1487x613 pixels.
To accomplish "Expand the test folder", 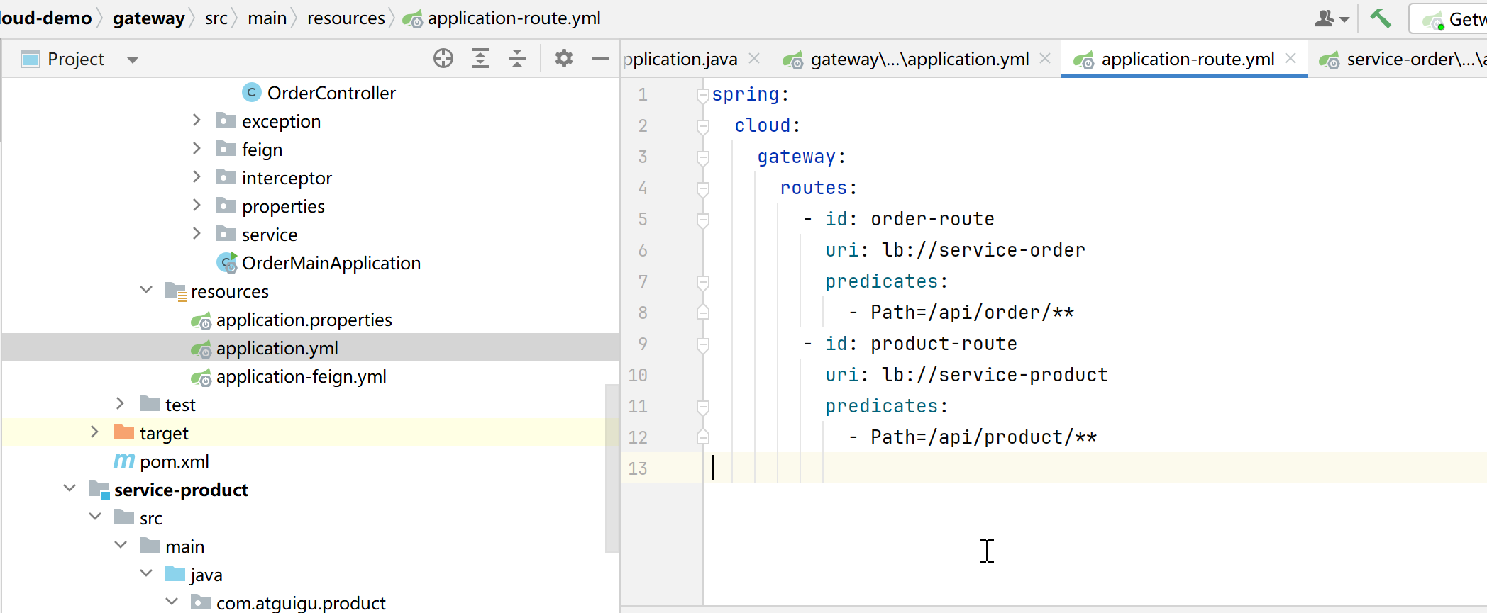I will click(x=120, y=404).
